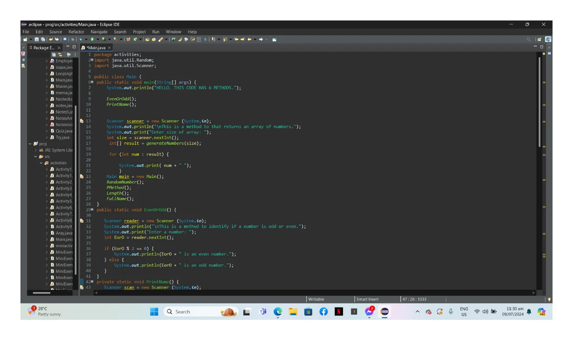Open the Navigate menu
Image resolution: width=573 pixels, height=348 pixels.
99,32
